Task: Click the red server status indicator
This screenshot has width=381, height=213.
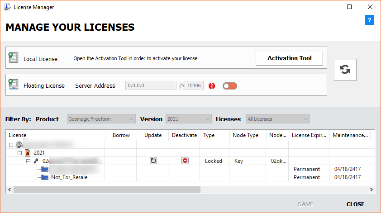Action: click(x=211, y=86)
